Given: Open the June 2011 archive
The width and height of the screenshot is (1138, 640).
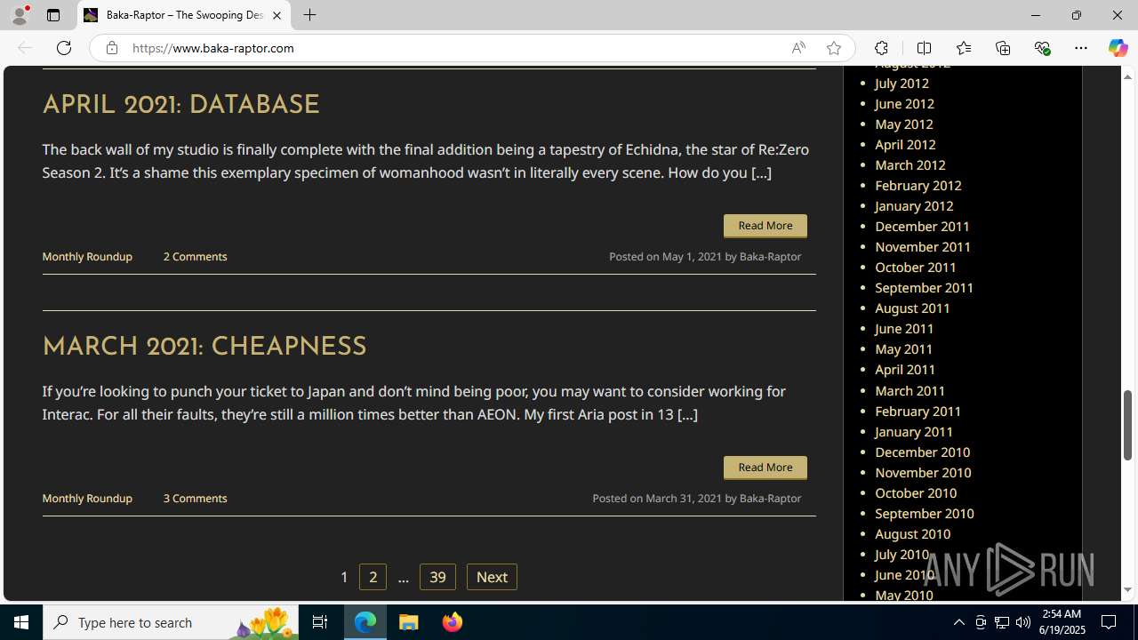Looking at the screenshot, I should (x=904, y=328).
